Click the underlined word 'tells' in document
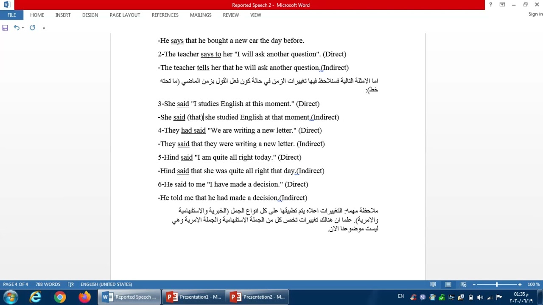The width and height of the screenshot is (543, 305). [203, 67]
